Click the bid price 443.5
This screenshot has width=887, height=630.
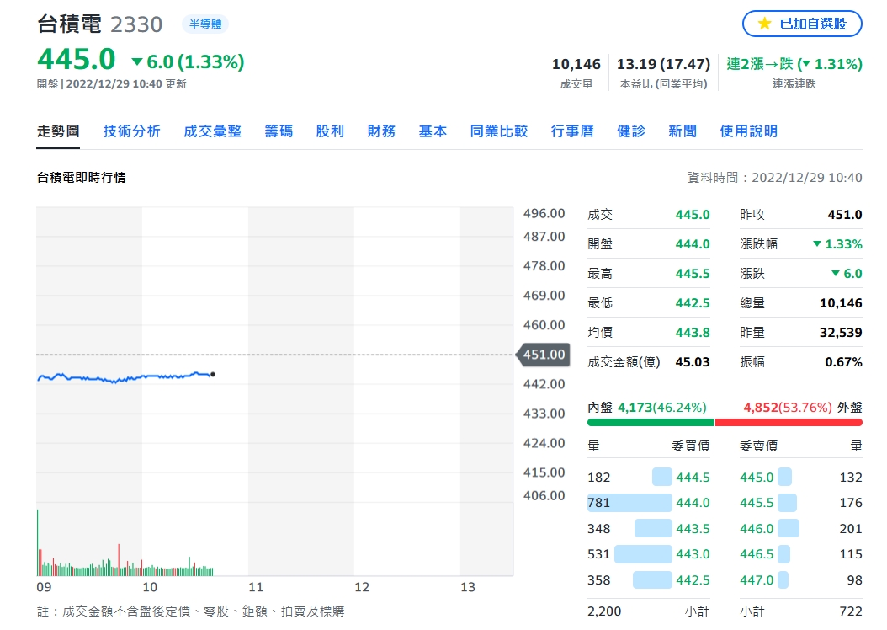pos(693,529)
